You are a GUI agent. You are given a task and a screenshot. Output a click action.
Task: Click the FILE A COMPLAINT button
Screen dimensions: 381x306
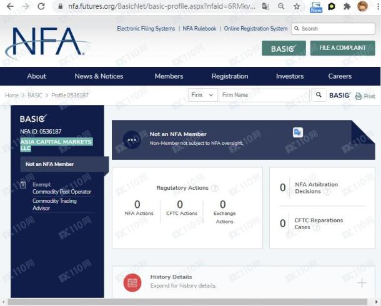343,48
